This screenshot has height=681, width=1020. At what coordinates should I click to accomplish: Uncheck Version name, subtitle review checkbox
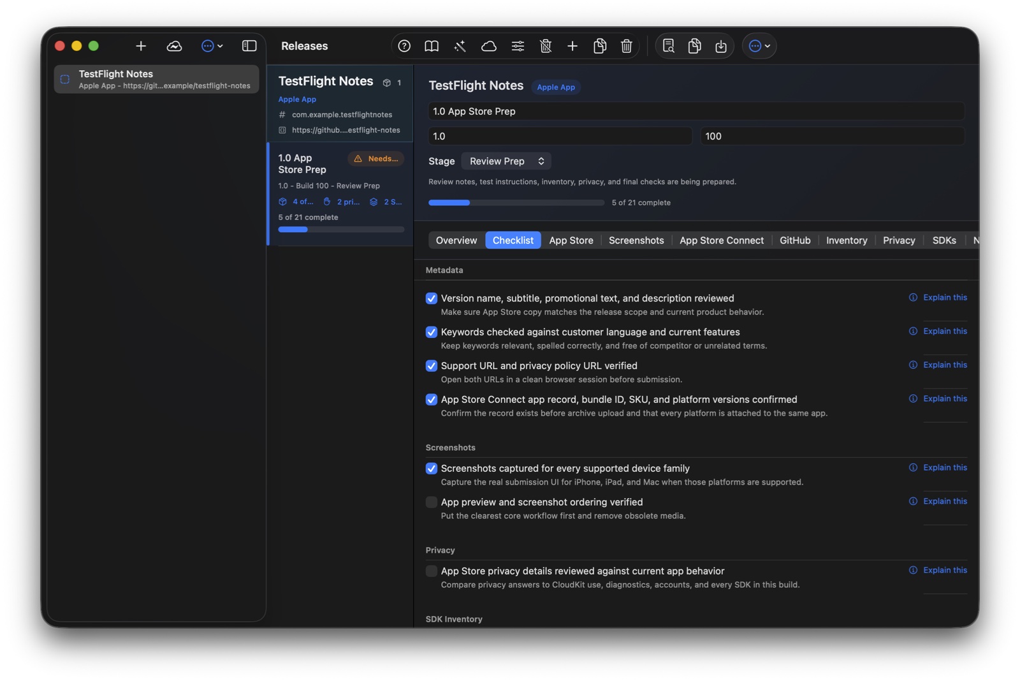(x=432, y=298)
